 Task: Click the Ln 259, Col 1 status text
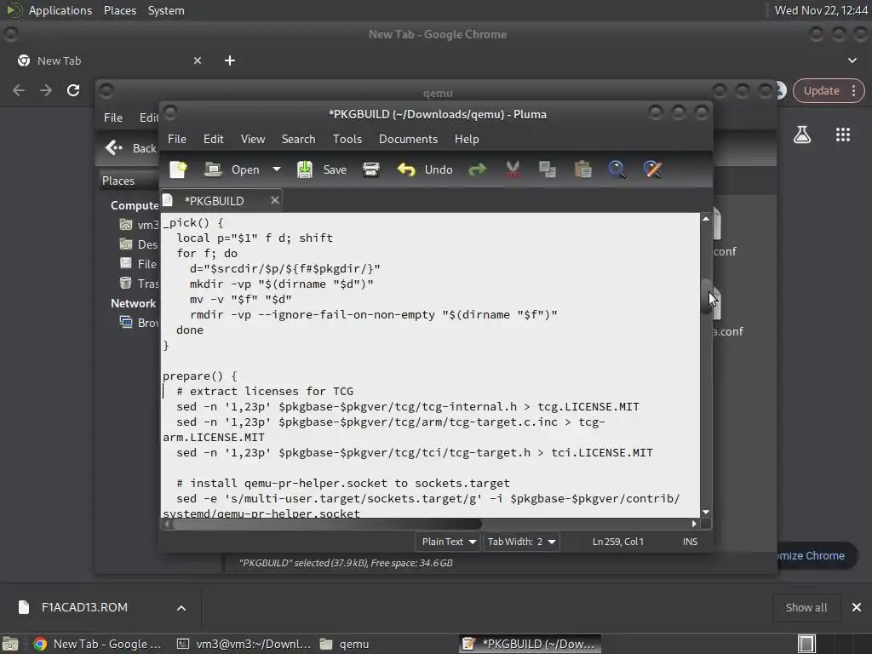tap(618, 542)
